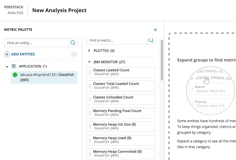Click the refresh entities circular icon
Screen dimensions: 236x160
[74, 54]
